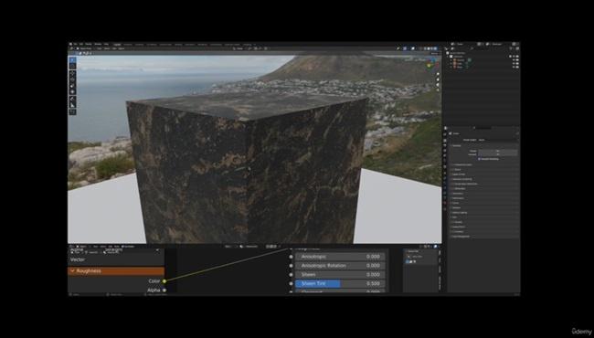The height and width of the screenshot is (338, 594).
Task: Click the navigation gizmo in viewport corner
Action: [432, 62]
